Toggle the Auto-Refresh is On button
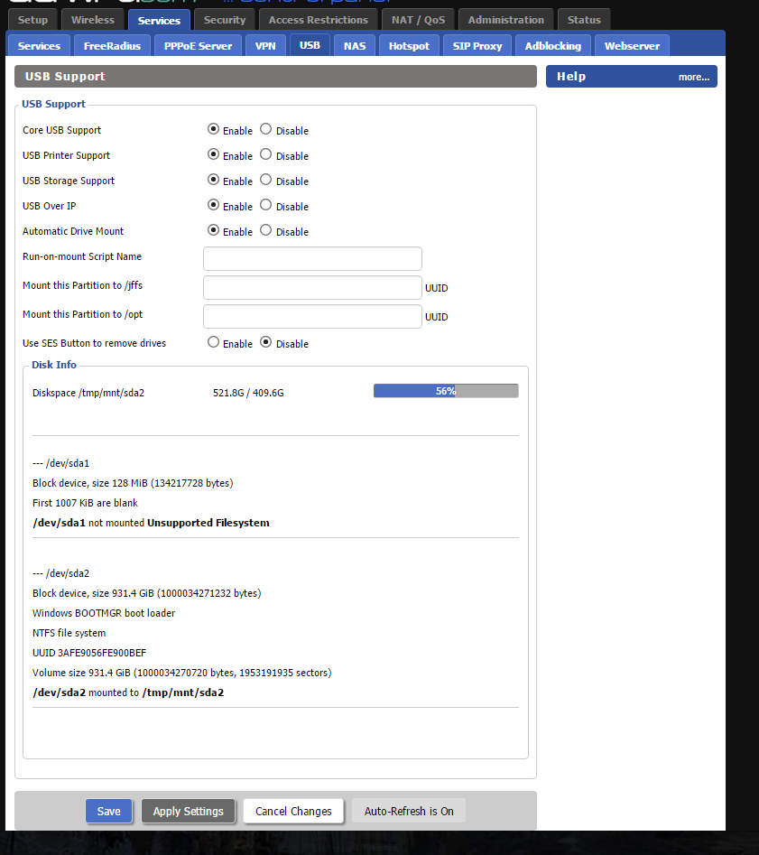Image resolution: width=759 pixels, height=855 pixels. 409,811
